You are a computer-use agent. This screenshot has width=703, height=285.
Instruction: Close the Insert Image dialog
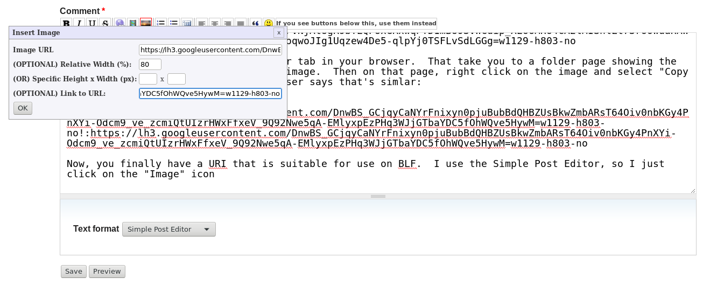(x=278, y=33)
